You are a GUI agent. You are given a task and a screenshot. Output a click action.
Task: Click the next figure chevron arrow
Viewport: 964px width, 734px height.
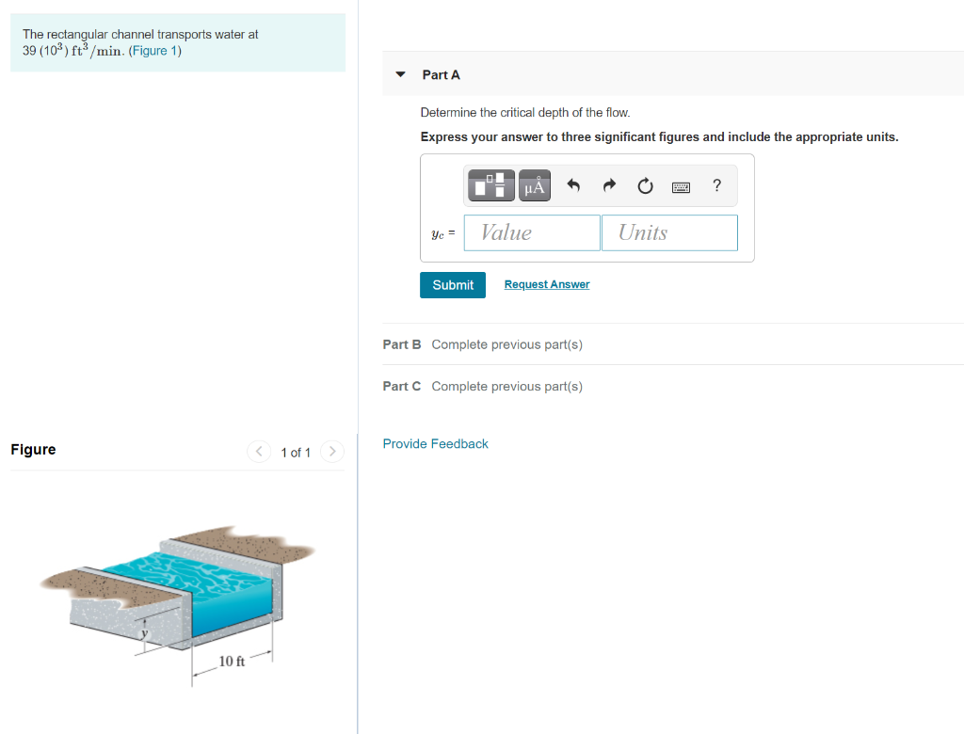(331, 452)
